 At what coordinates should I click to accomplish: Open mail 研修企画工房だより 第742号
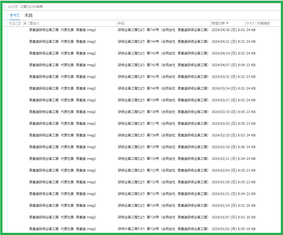[163, 65]
